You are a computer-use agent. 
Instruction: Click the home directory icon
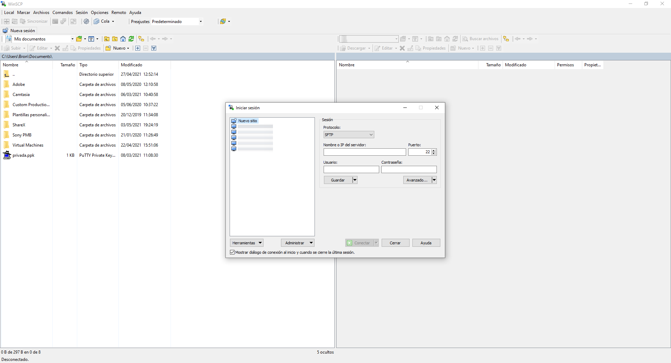coord(123,39)
